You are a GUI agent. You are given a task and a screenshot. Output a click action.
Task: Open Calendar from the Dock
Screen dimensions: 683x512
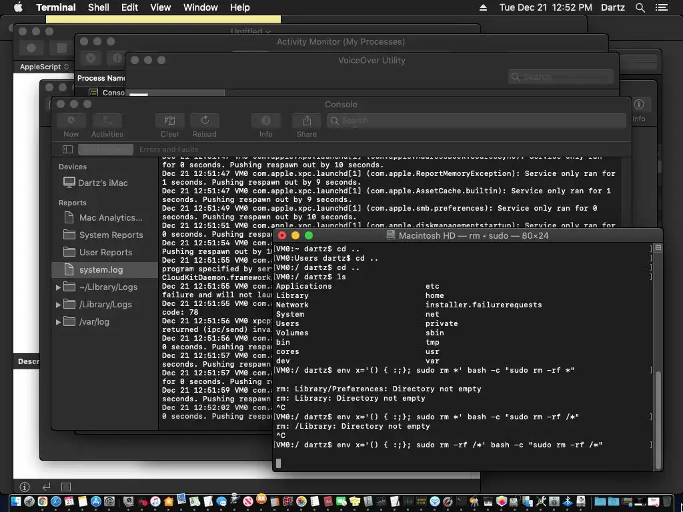click(x=69, y=501)
